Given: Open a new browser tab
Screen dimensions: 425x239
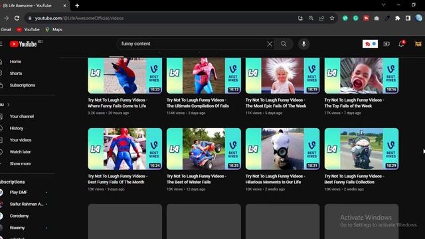Looking at the screenshot, I should click(77, 5).
